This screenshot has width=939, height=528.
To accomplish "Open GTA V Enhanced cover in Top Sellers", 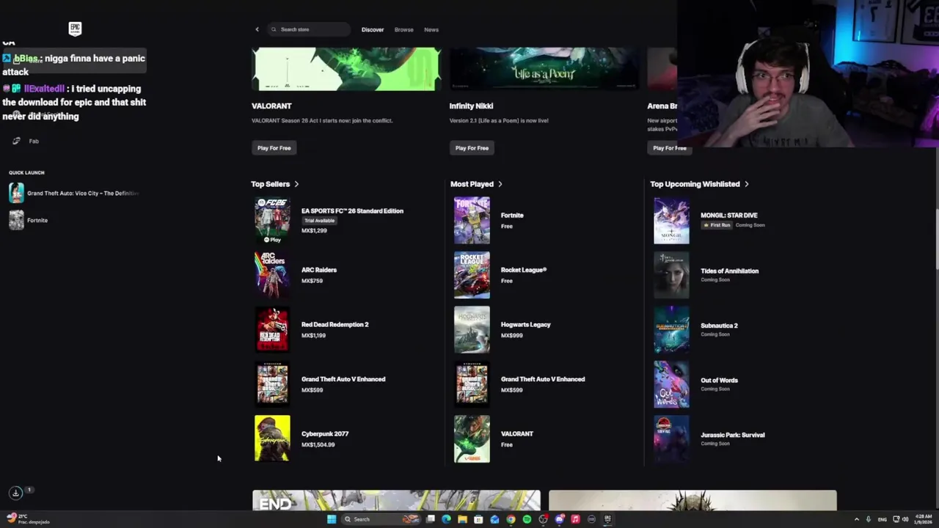I will [272, 384].
